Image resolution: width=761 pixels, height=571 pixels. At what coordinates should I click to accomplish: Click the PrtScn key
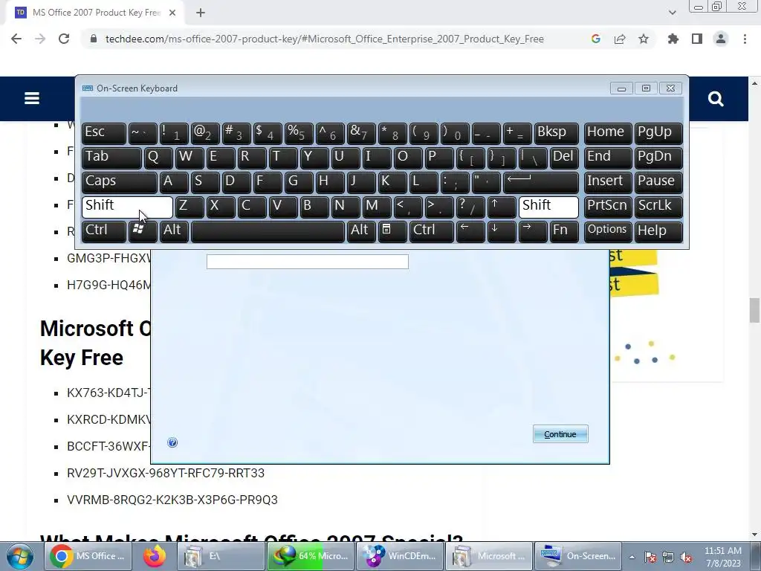coord(608,207)
